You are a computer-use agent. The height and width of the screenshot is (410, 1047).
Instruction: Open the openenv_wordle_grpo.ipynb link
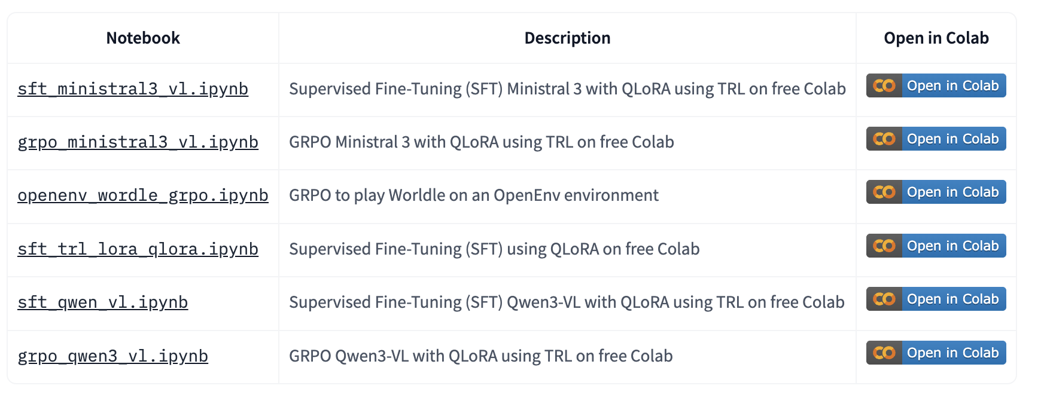[x=142, y=195]
